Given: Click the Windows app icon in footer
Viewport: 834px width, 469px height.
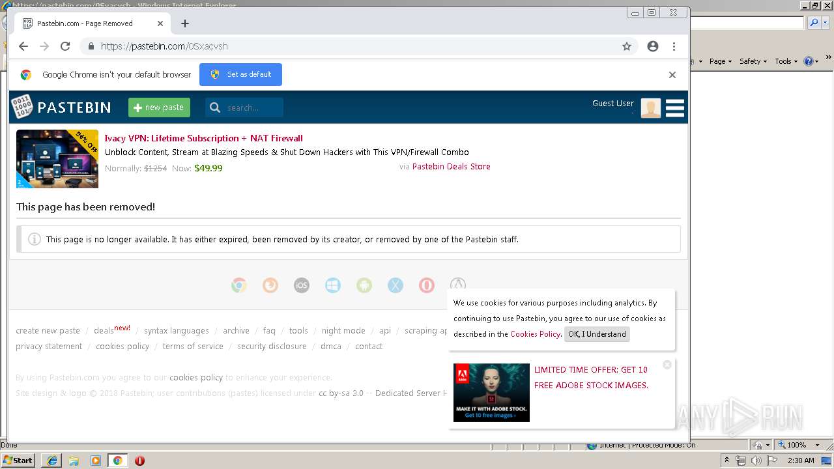Looking at the screenshot, I should (x=333, y=285).
